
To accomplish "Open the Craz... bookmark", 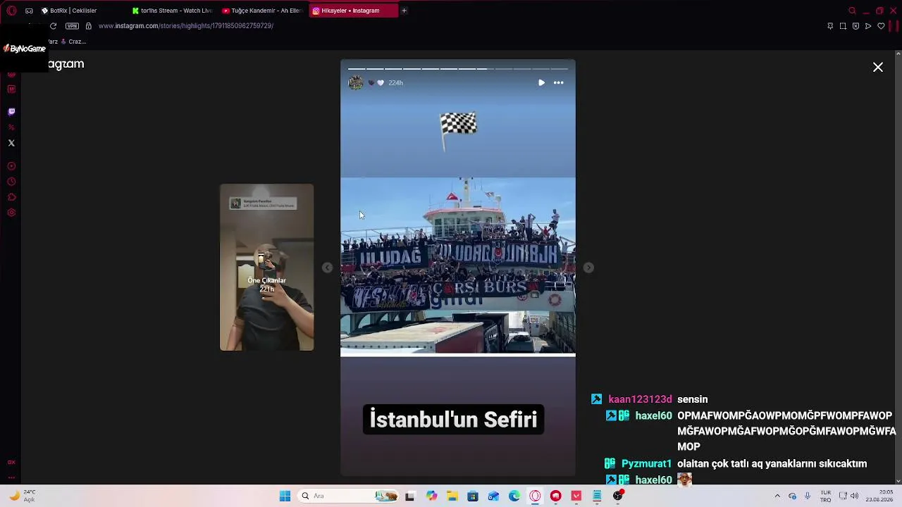I will pyautogui.click(x=73, y=42).
